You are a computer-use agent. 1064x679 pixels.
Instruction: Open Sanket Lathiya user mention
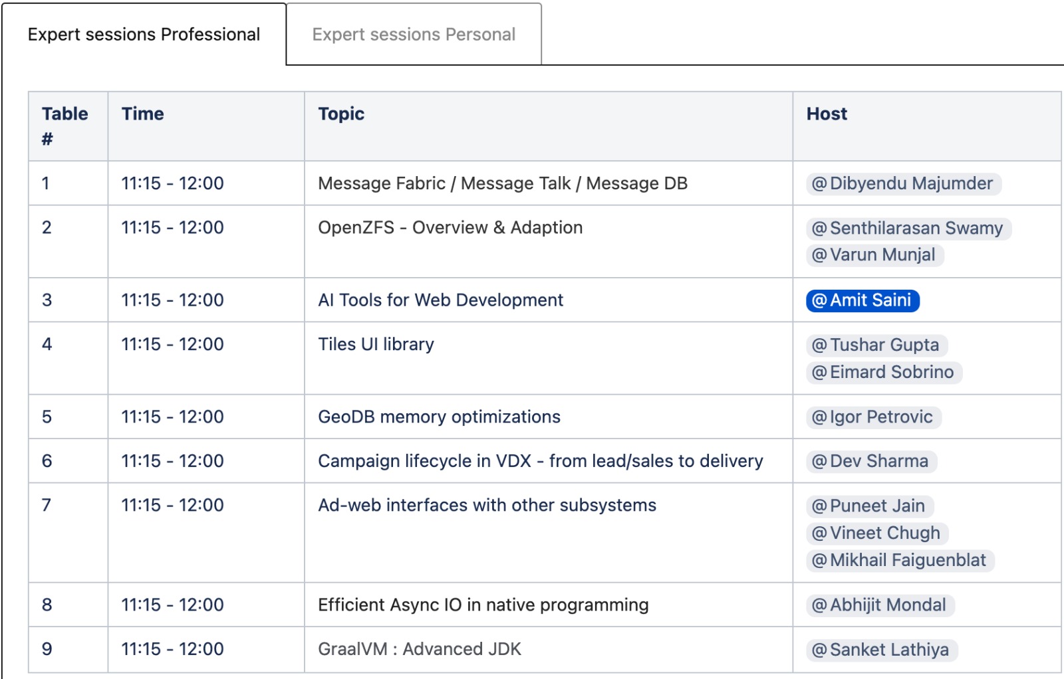pyautogui.click(x=881, y=650)
